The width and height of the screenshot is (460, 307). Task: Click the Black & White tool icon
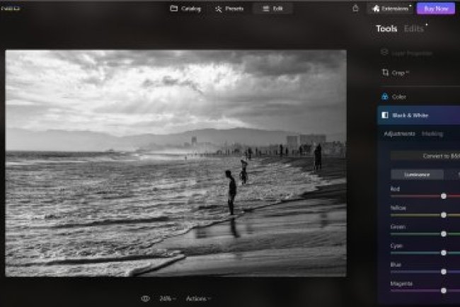click(385, 115)
